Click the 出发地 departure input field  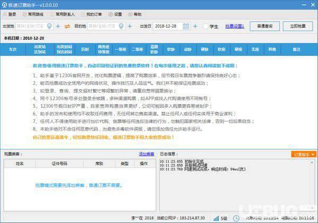coord(34,26)
